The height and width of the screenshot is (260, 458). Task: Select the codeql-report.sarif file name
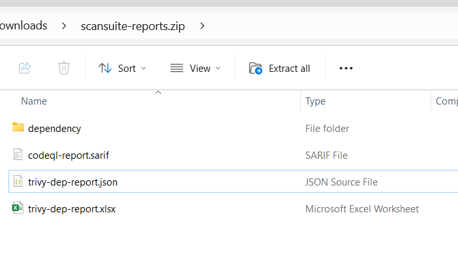coord(69,155)
